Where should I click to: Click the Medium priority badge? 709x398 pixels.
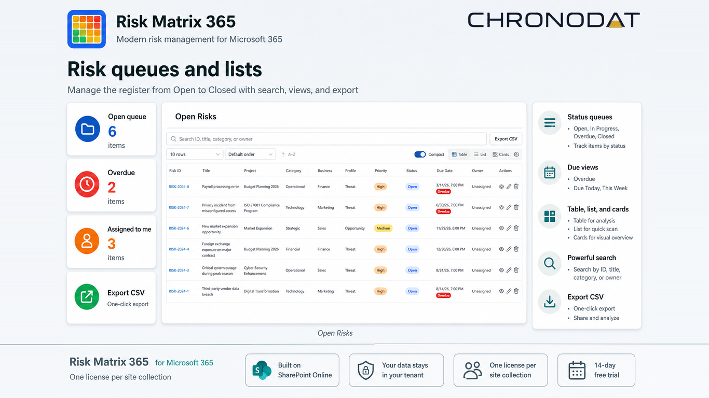pos(383,228)
